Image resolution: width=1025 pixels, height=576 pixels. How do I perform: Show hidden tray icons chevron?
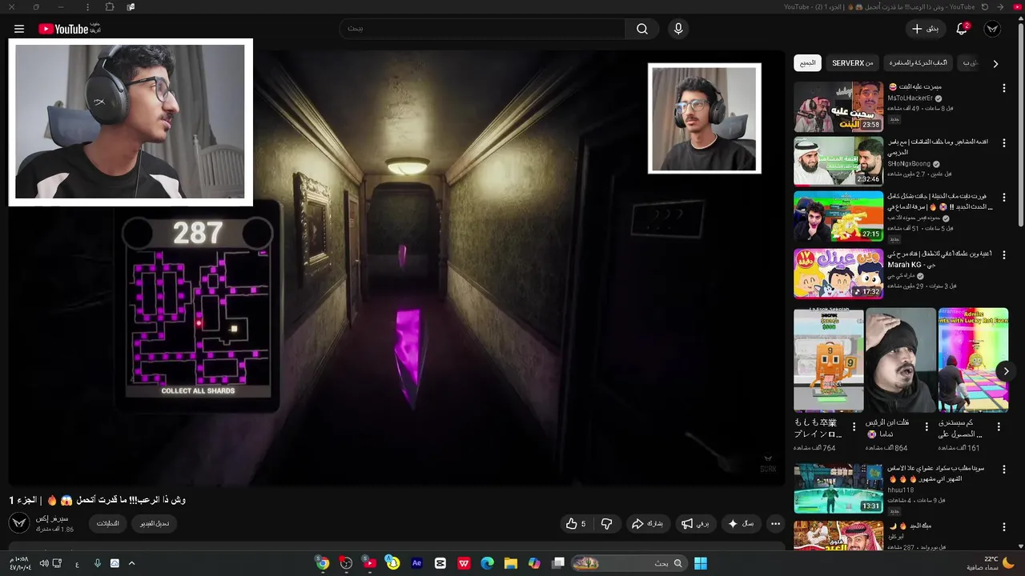coord(131,563)
